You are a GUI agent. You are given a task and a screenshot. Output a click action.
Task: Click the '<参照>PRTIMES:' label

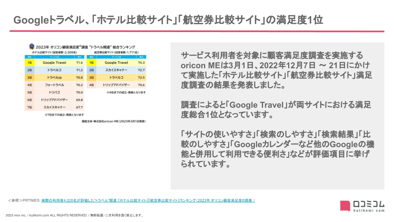[24, 200]
